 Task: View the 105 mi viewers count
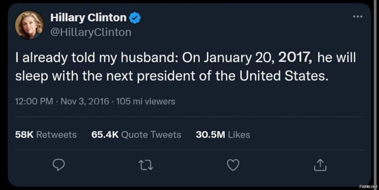[146, 101]
